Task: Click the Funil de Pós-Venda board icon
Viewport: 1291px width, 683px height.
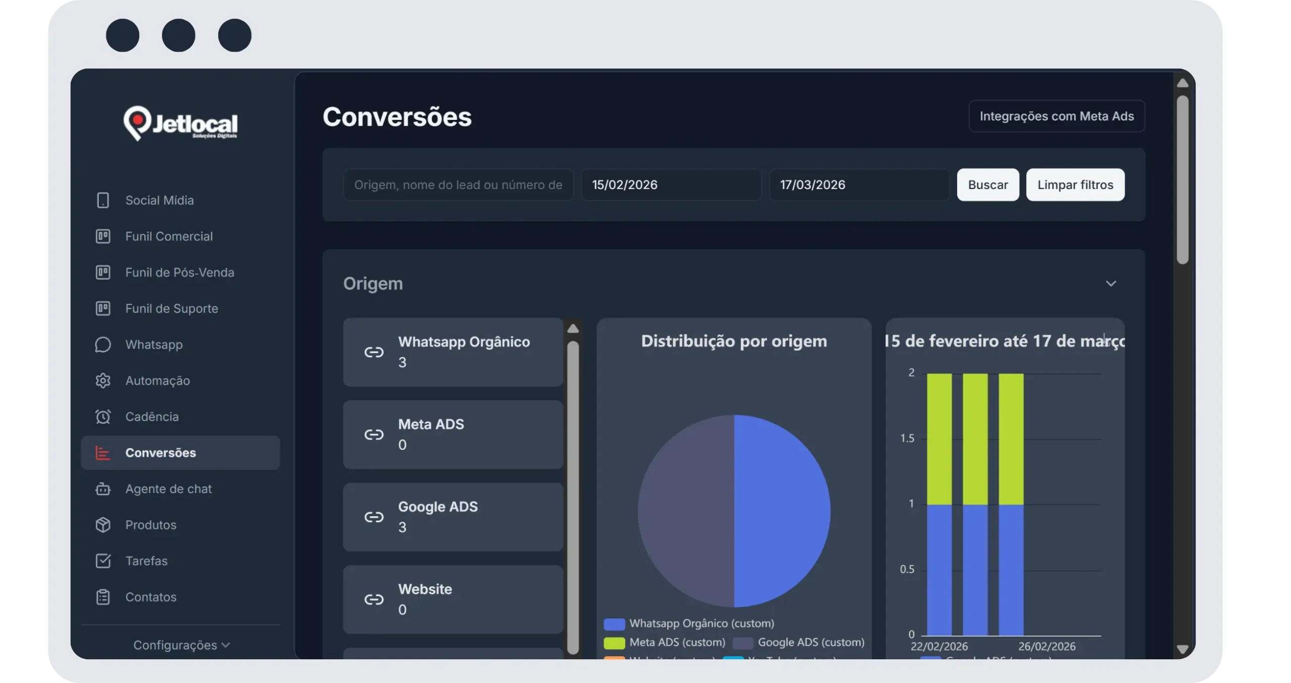Action: coord(103,272)
